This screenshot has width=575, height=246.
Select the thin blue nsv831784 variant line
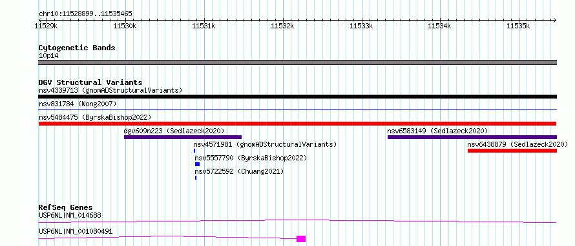click(297, 109)
